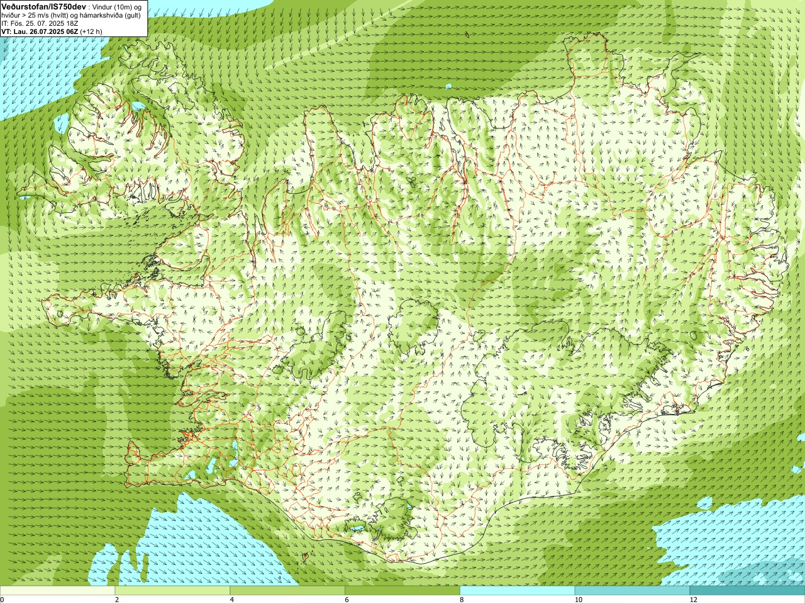Screen dimensions: 805x604
Task: Click the legend scale value 12
Action: (693, 600)
